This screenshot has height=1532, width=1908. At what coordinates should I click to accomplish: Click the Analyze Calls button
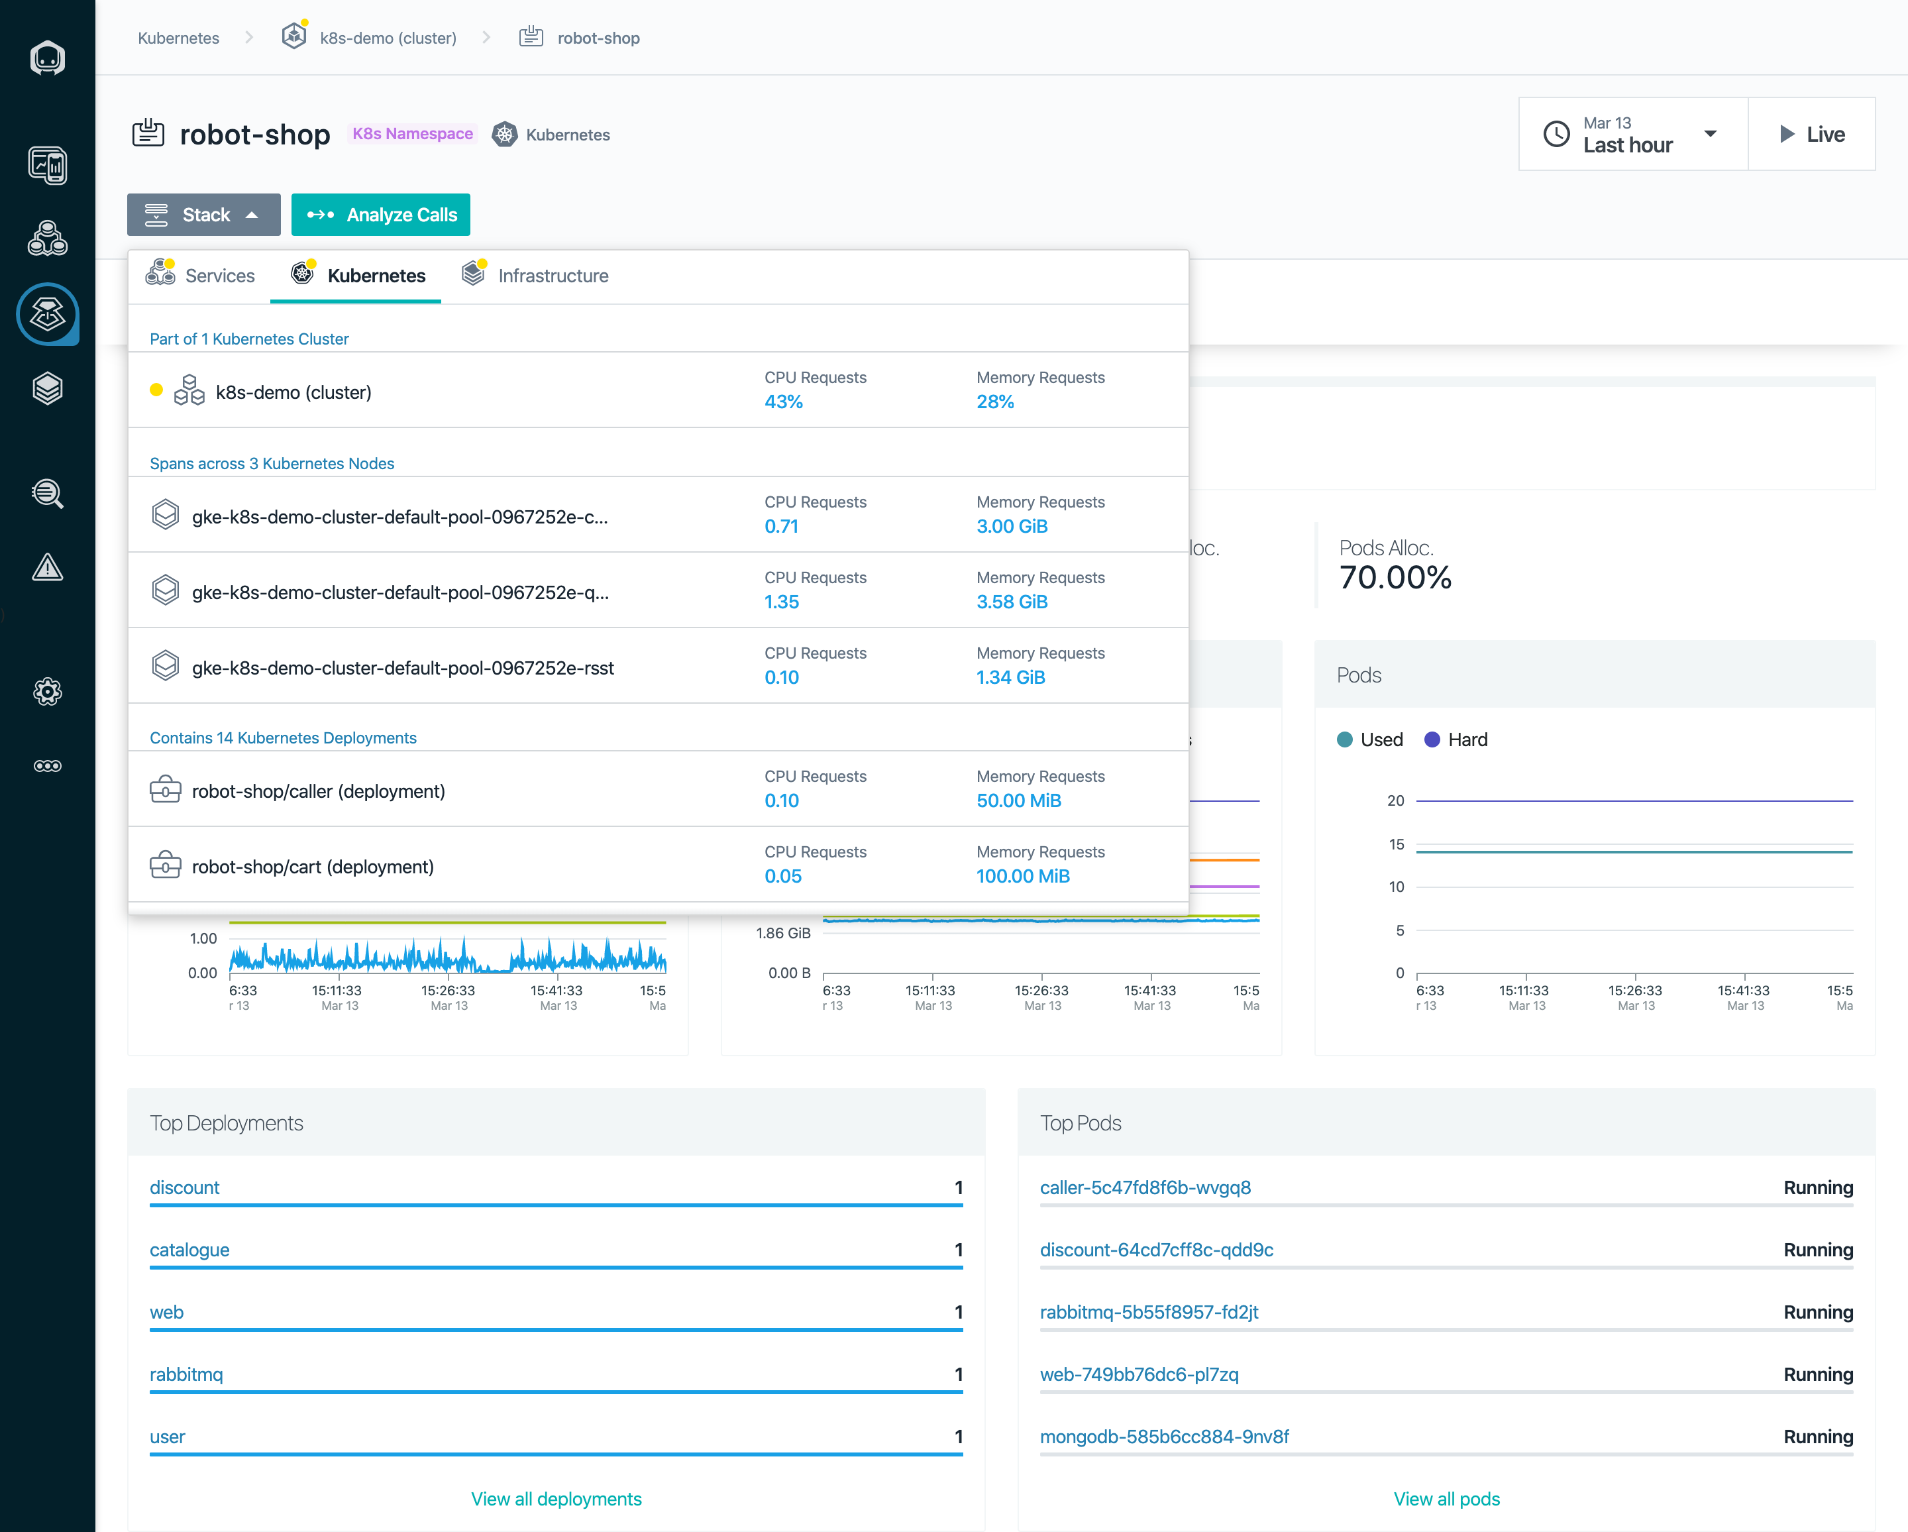380,215
